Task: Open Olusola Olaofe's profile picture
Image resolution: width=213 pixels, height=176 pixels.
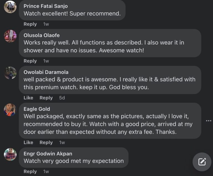Action: [x=10, y=36]
